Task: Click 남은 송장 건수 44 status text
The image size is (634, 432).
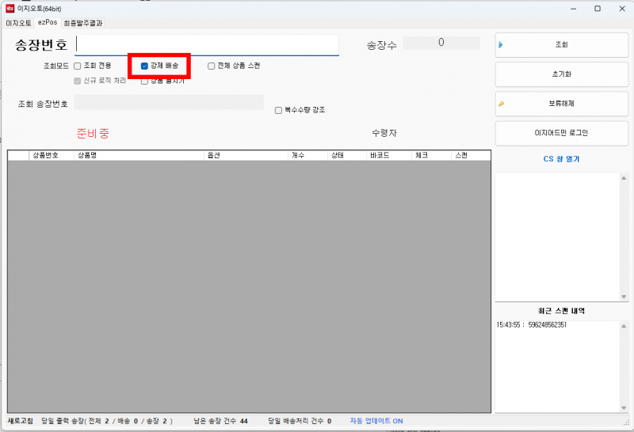Action: (220, 421)
